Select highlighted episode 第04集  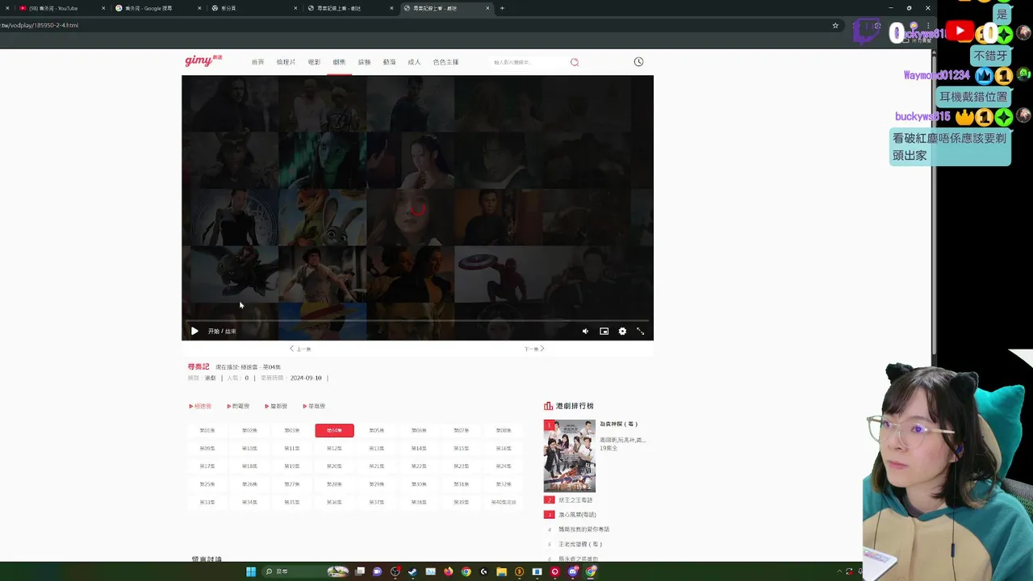[334, 430]
